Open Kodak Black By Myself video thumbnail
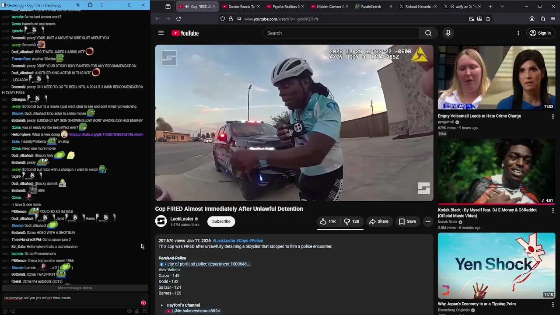 [x=497, y=171]
